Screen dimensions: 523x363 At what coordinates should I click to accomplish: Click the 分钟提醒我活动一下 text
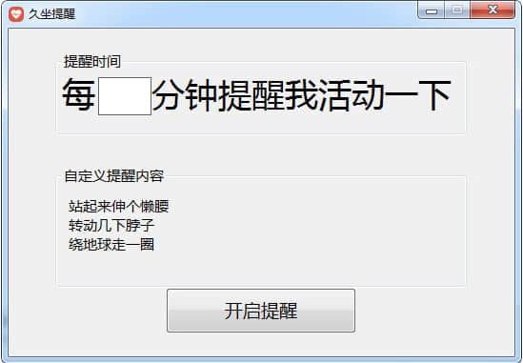point(302,94)
